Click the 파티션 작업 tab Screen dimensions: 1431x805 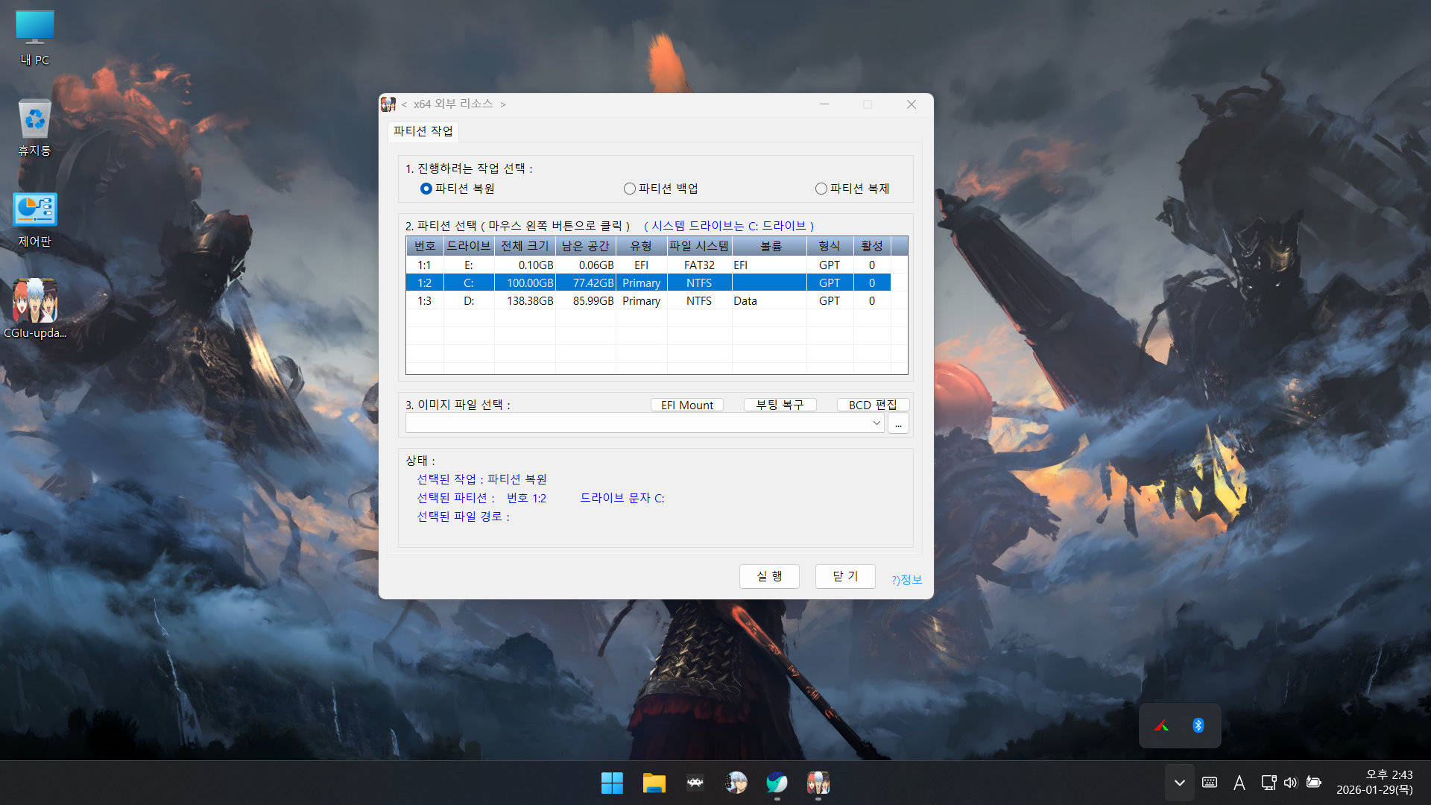(x=423, y=131)
